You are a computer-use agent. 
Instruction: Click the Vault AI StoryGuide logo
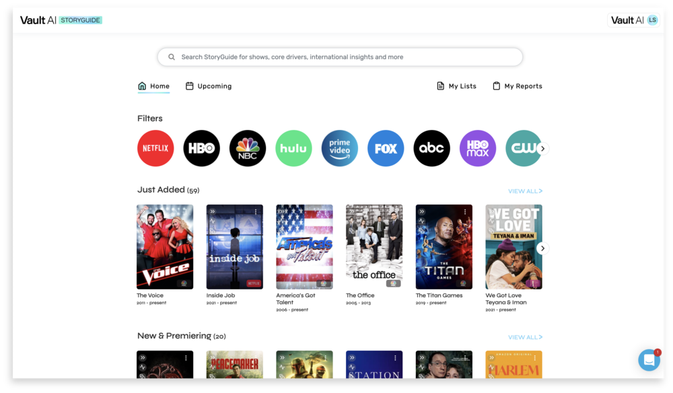61,20
